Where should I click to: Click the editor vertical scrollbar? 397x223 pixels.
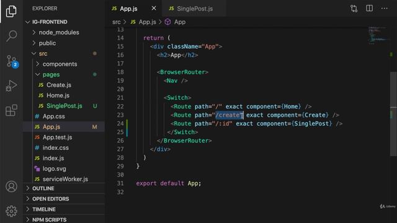(393, 114)
